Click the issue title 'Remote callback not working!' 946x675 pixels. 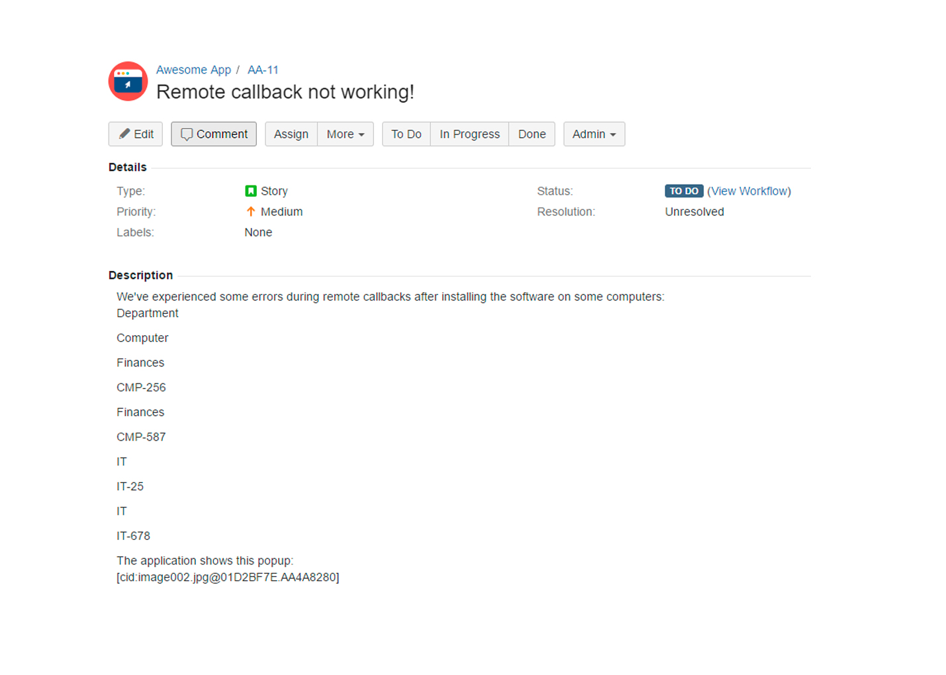point(285,92)
